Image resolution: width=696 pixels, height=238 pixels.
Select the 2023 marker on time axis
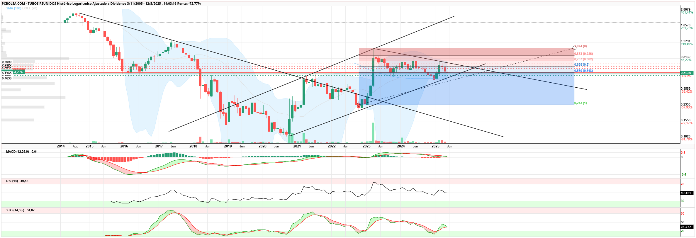click(366, 146)
